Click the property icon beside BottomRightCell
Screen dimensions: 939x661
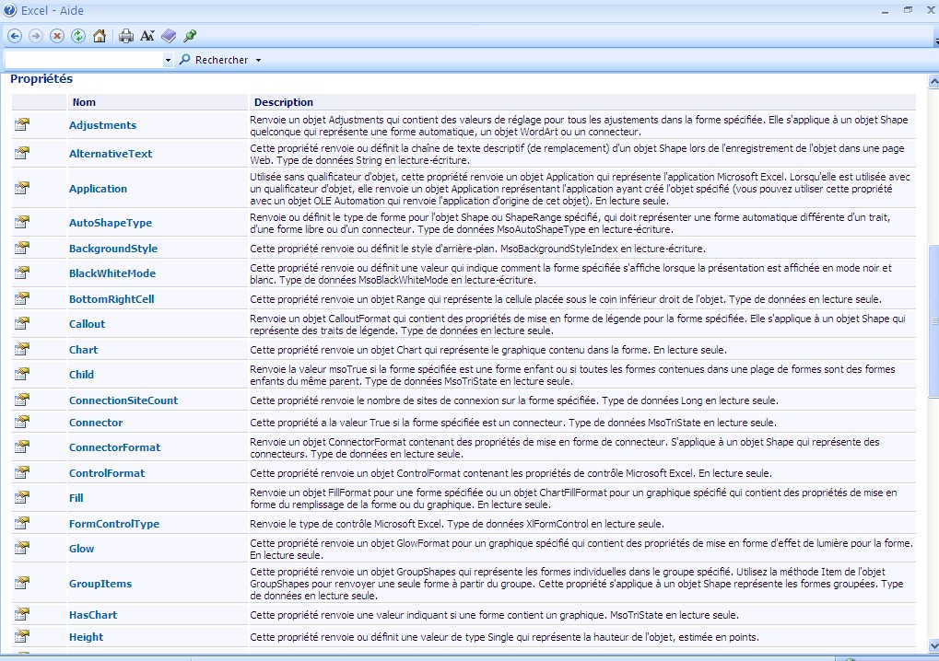pyautogui.click(x=22, y=298)
